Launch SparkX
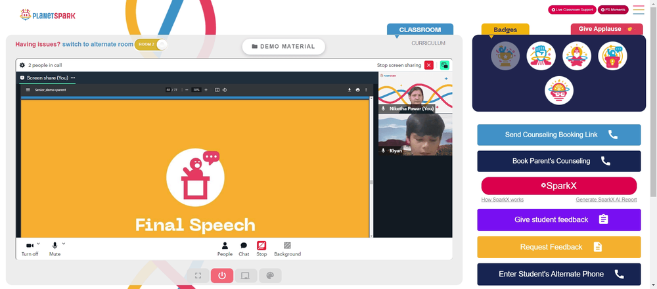The image size is (657, 289). pyautogui.click(x=559, y=186)
